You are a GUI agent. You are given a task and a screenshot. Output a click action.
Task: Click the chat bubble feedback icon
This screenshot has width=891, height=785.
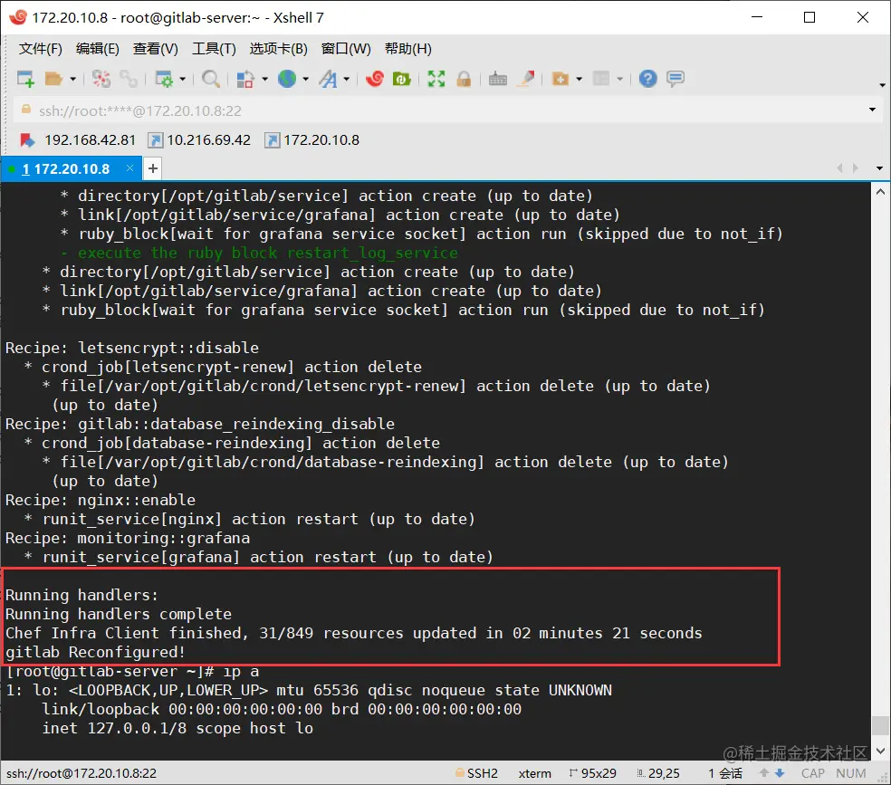tap(675, 79)
